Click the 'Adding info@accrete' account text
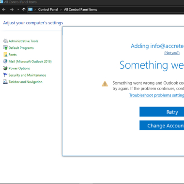Screen dimensions: 184x184 click(157, 46)
